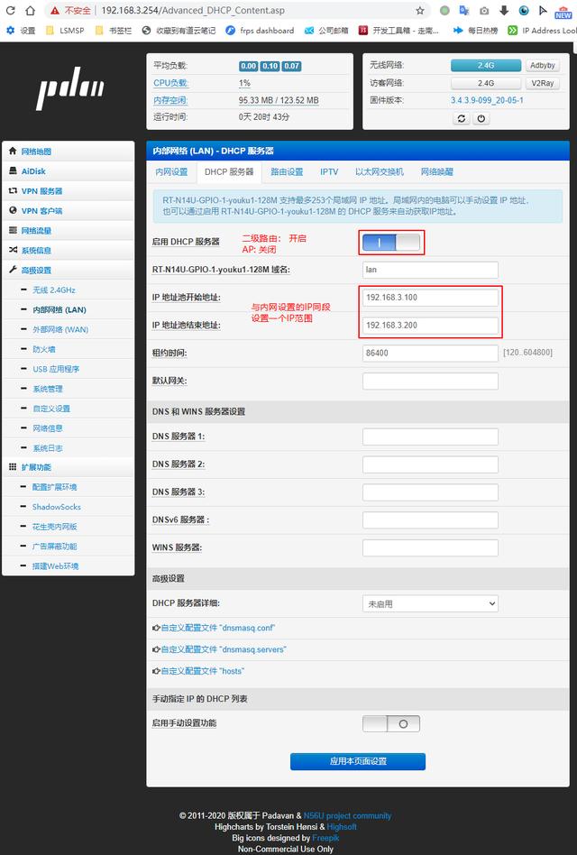Open the DHCP 服务器详细 dropdown

[430, 603]
